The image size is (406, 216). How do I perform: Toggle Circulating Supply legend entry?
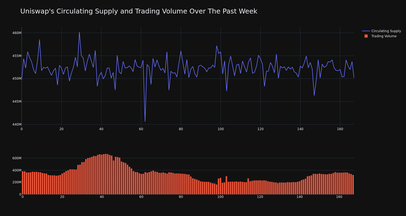click(382, 31)
